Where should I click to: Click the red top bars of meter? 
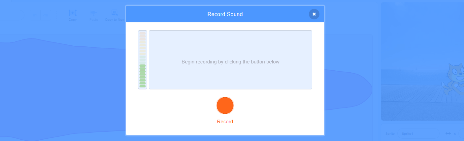(143, 36)
